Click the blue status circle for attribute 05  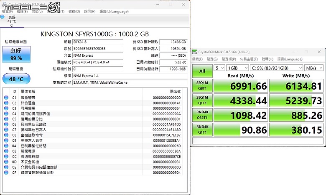pyautogui.click(x=6, y=119)
